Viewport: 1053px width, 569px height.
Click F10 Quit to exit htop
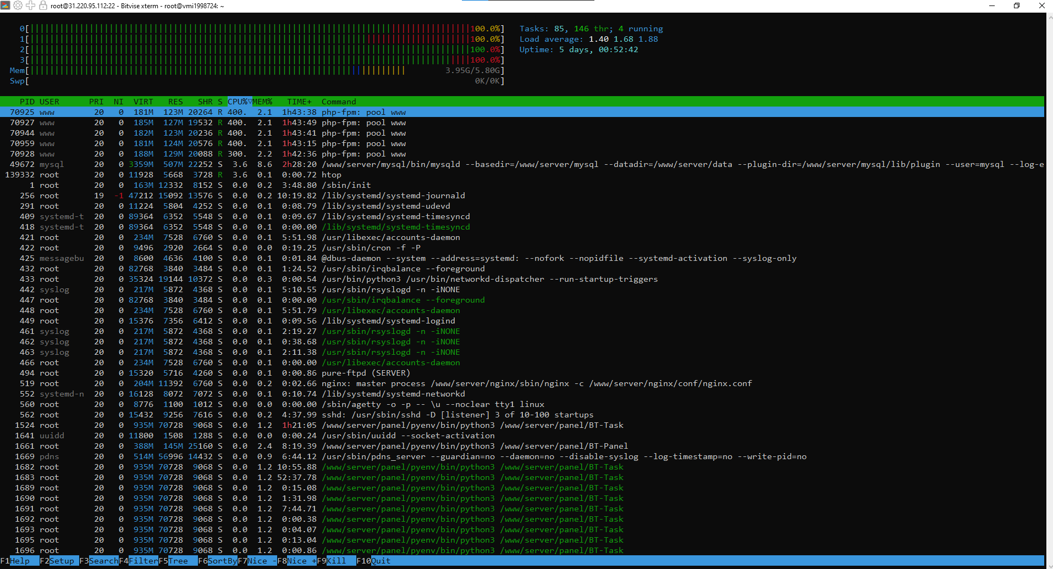(381, 561)
